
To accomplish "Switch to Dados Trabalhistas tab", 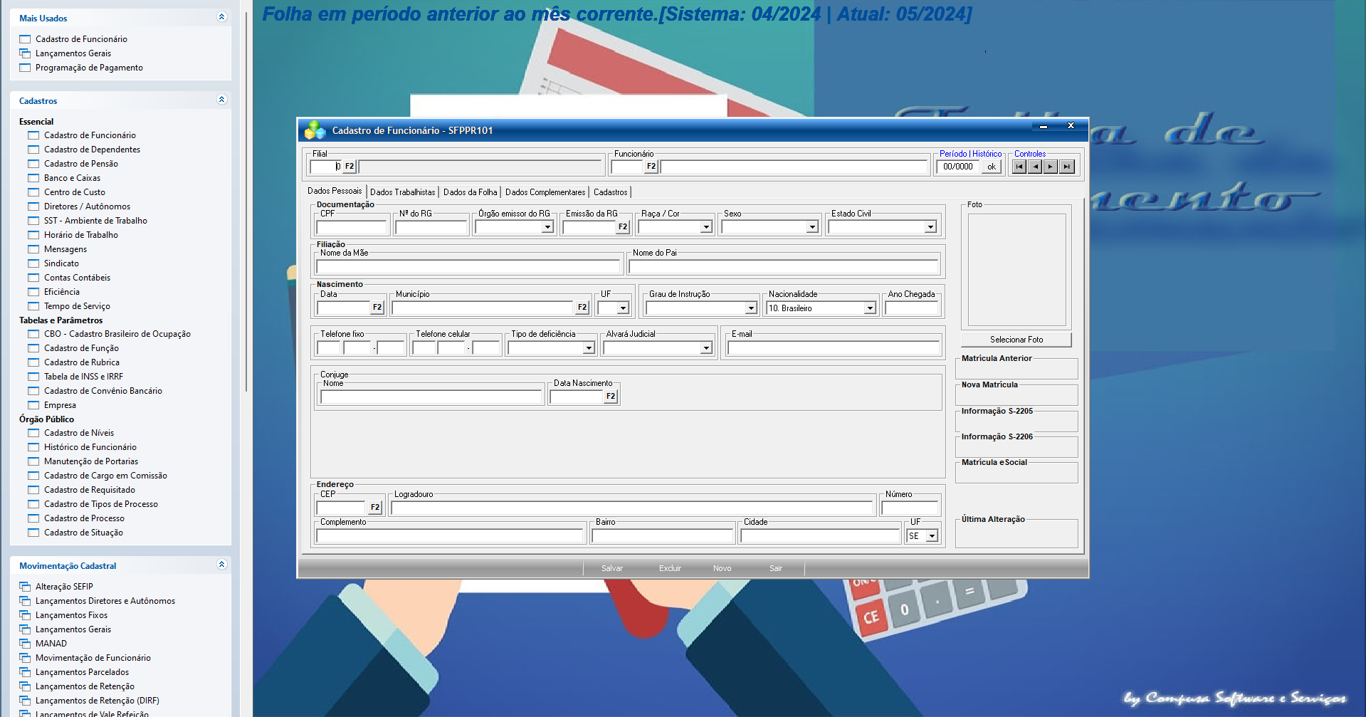I will click(402, 192).
